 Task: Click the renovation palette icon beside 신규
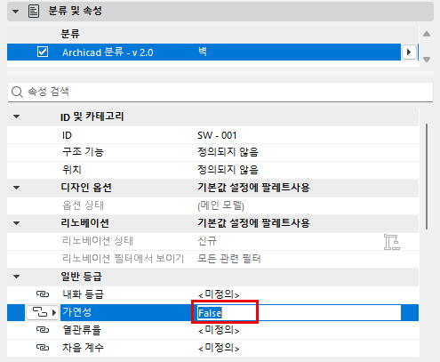pyautogui.click(x=392, y=242)
